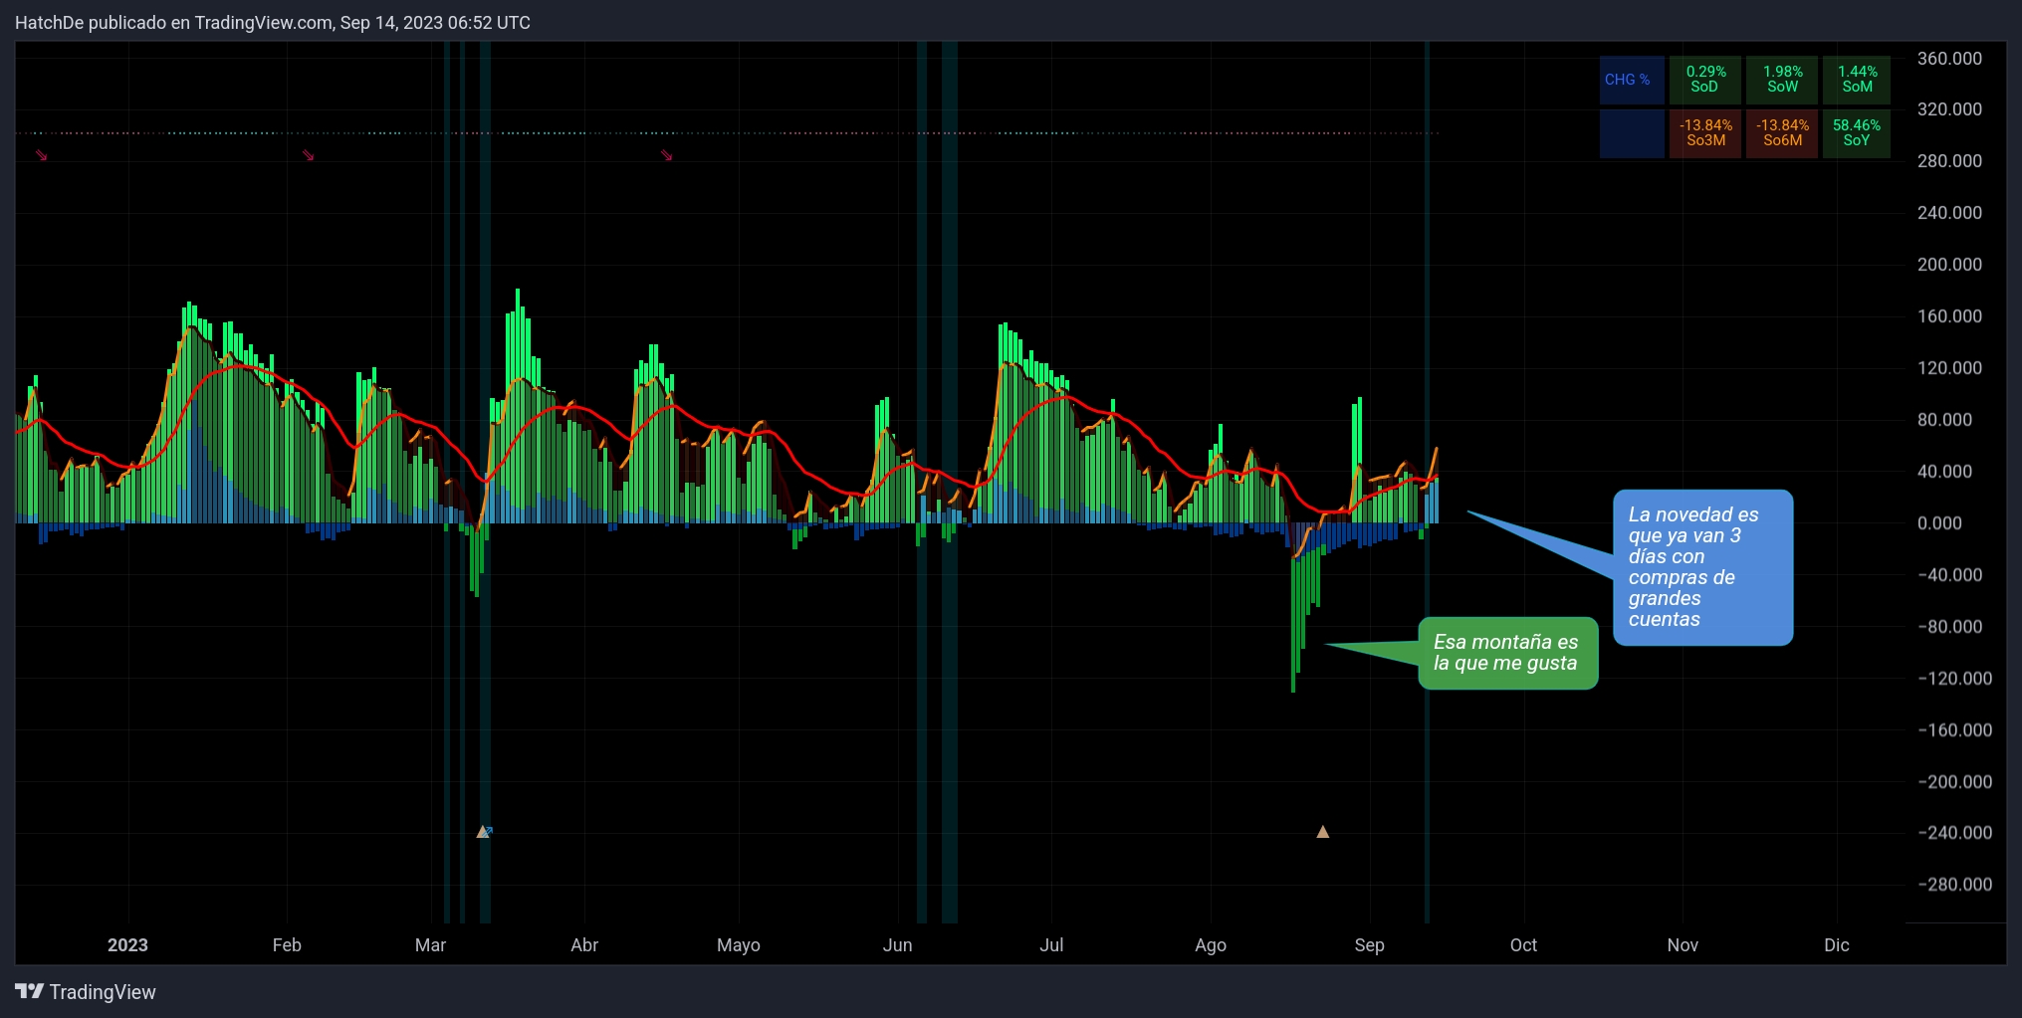Select the blue callout about grandes cuentas
This screenshot has width=2022, height=1018.
[x=1702, y=567]
